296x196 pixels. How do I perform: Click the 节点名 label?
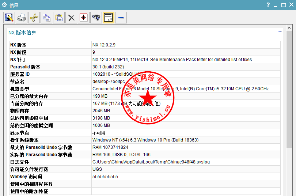click(17, 82)
